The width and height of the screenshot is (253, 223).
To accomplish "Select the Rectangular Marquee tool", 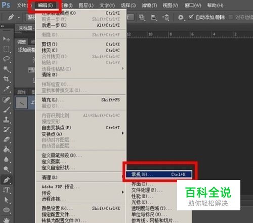I will [7, 49].
